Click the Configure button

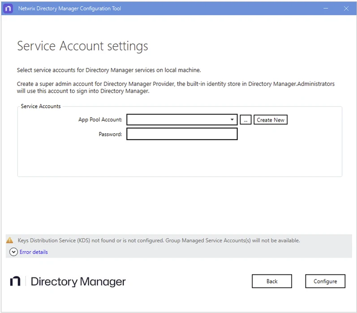tap(325, 281)
